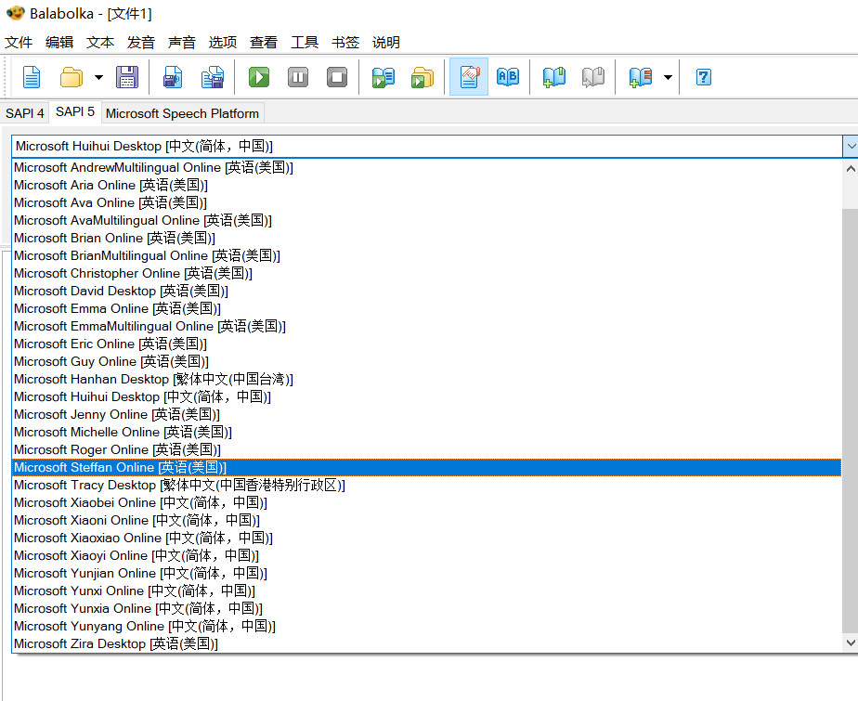The height and width of the screenshot is (701, 858).
Task: Select Microsoft Xiaobei Online voice
Action: point(427,502)
